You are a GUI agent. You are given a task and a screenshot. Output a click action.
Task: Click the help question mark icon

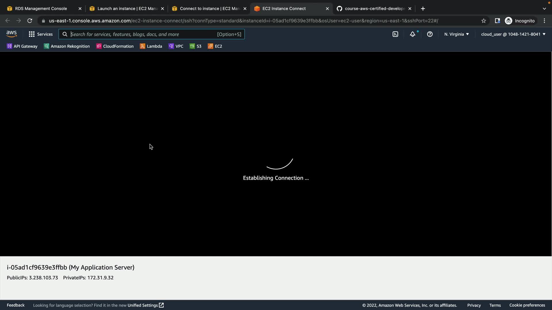[430, 34]
